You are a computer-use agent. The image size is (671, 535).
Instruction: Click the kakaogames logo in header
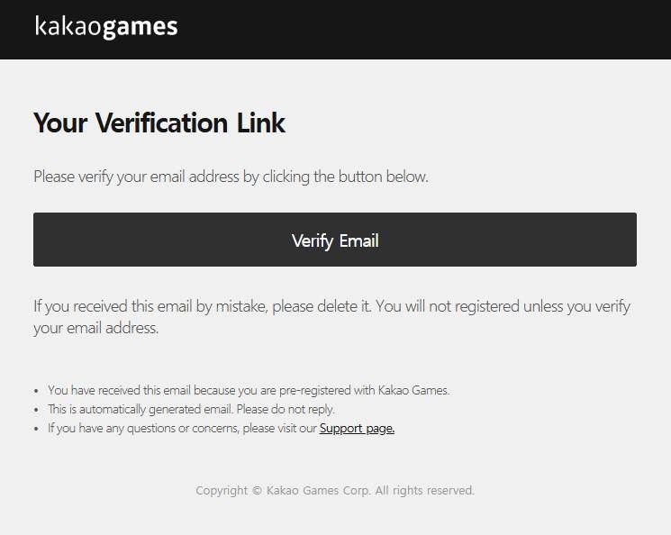(x=106, y=27)
